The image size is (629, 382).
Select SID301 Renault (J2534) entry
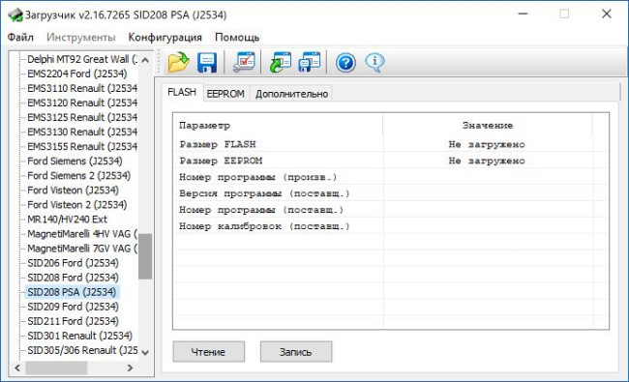click(79, 336)
